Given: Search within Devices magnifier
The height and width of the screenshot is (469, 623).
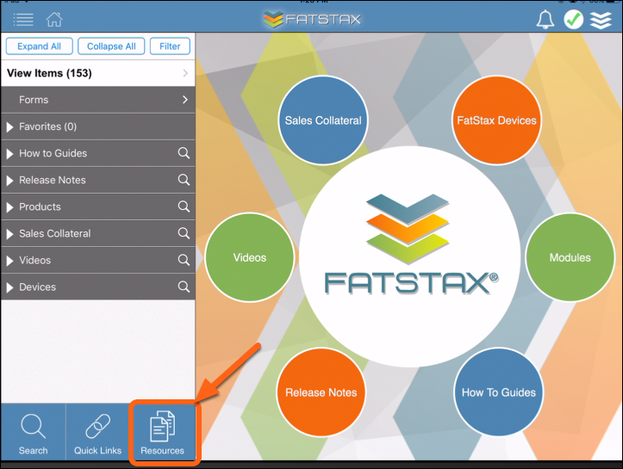Looking at the screenshot, I should click(x=184, y=287).
